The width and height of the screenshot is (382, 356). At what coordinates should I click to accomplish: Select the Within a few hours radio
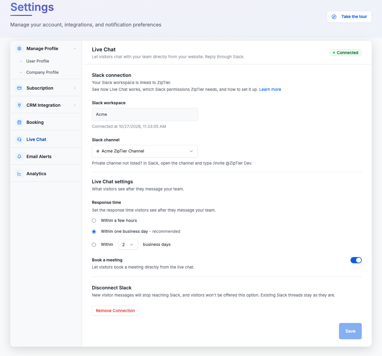pyautogui.click(x=94, y=221)
